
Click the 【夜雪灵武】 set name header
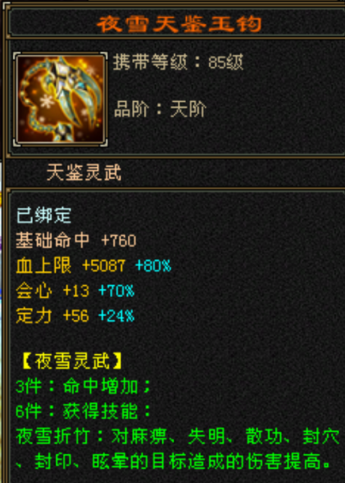coord(72,361)
